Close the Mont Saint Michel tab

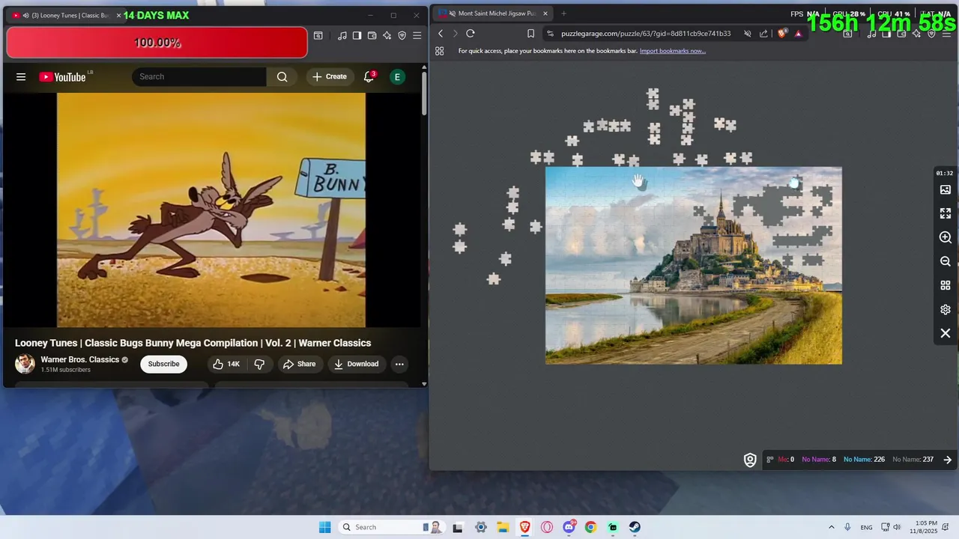[x=545, y=13]
